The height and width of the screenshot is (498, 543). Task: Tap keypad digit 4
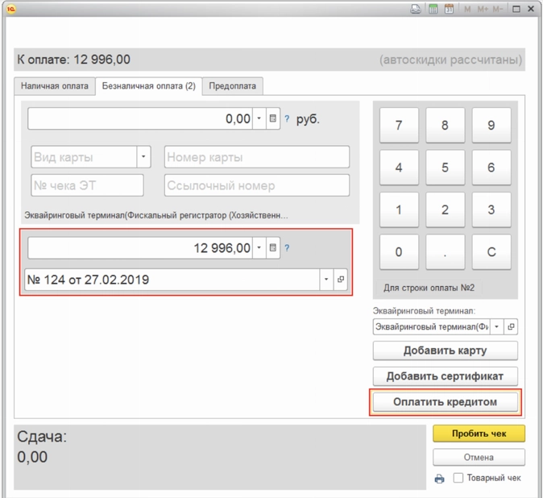(x=399, y=168)
